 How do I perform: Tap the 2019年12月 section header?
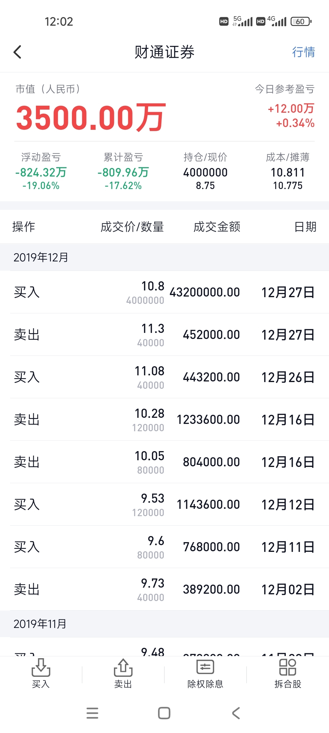tap(164, 257)
